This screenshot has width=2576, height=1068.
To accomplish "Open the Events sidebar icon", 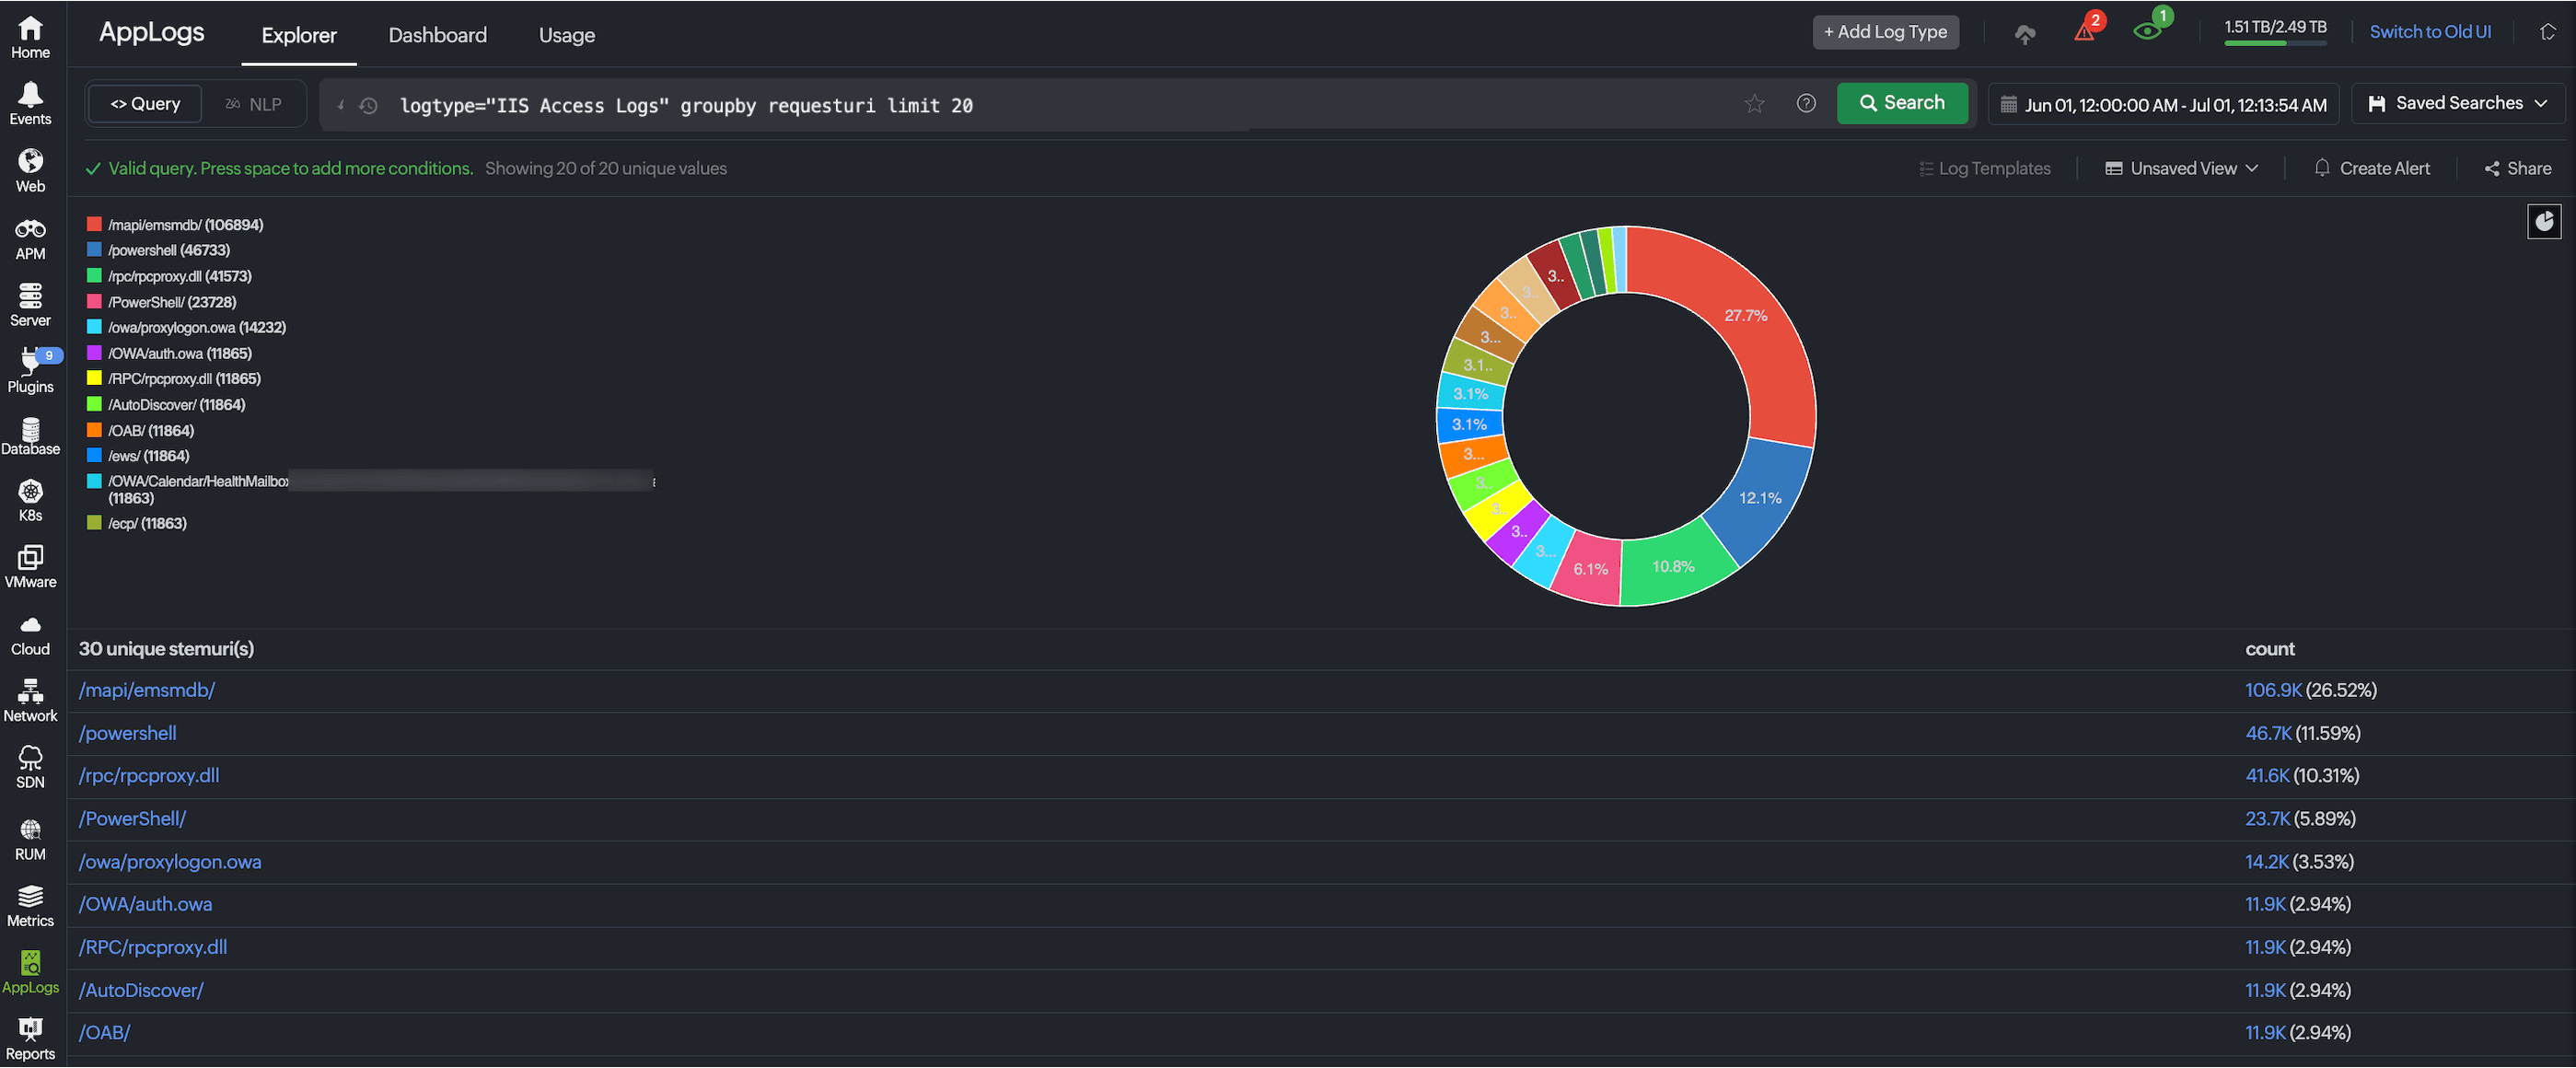I will pos(30,104).
